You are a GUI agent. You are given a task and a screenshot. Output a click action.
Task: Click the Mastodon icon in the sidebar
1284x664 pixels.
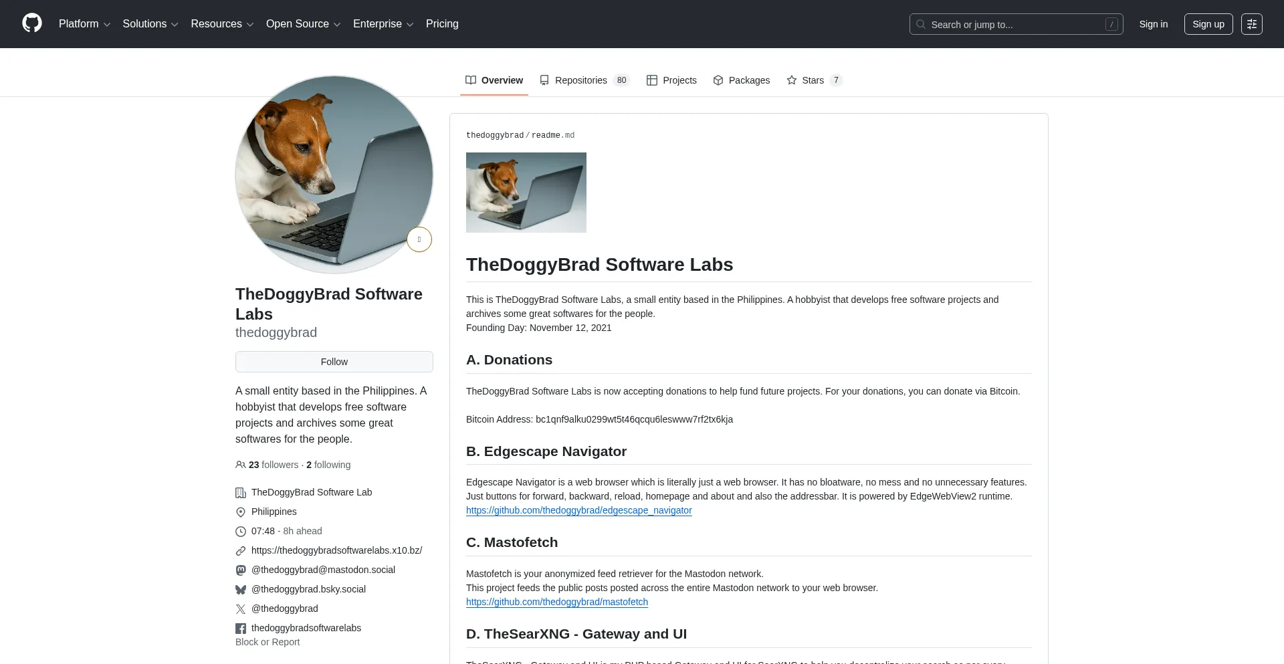click(241, 570)
